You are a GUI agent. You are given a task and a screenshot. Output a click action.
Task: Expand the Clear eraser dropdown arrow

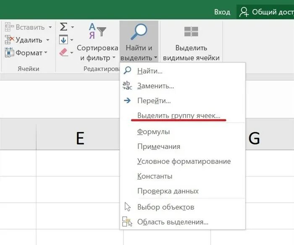pyautogui.click(x=72, y=53)
